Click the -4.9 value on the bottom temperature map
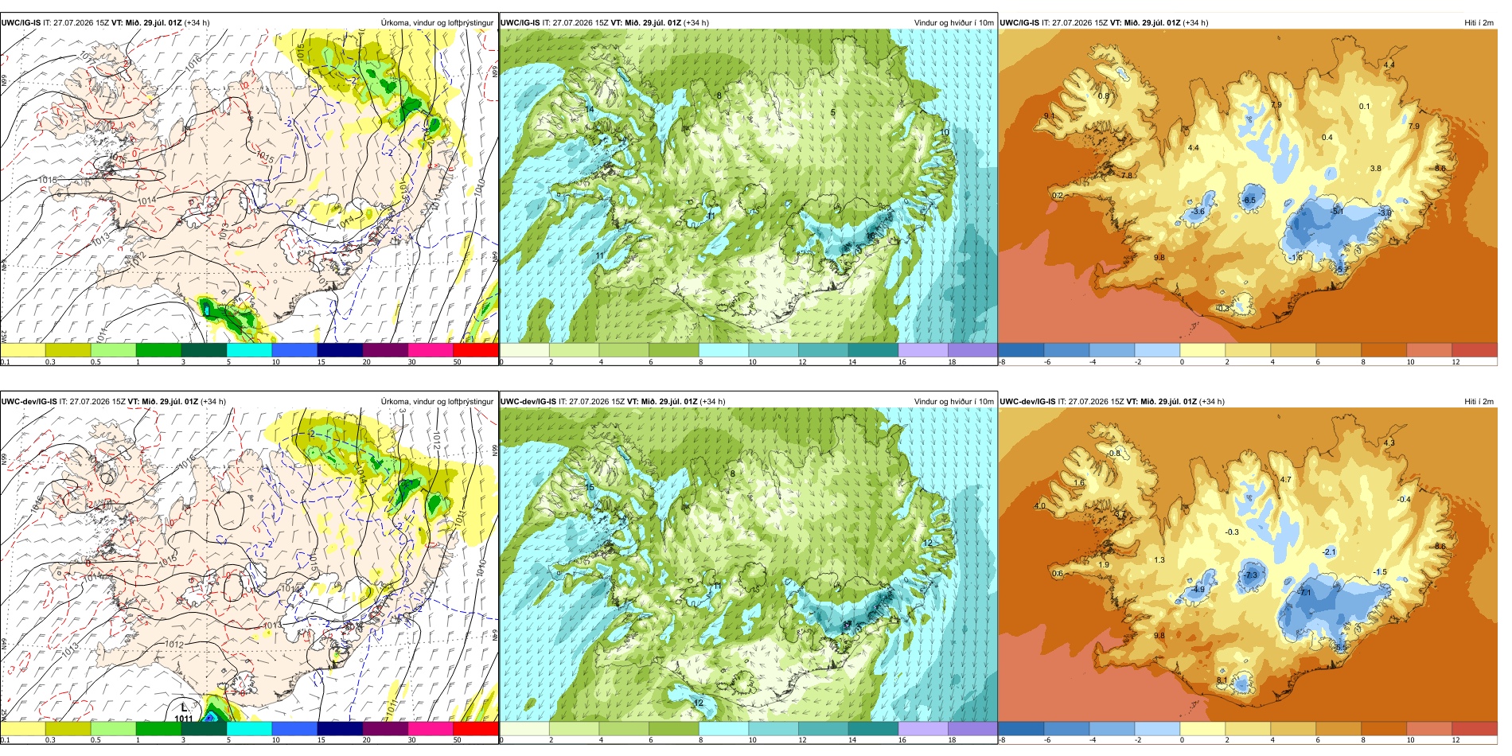Screen dimensions: 1512x756 click(x=1198, y=590)
